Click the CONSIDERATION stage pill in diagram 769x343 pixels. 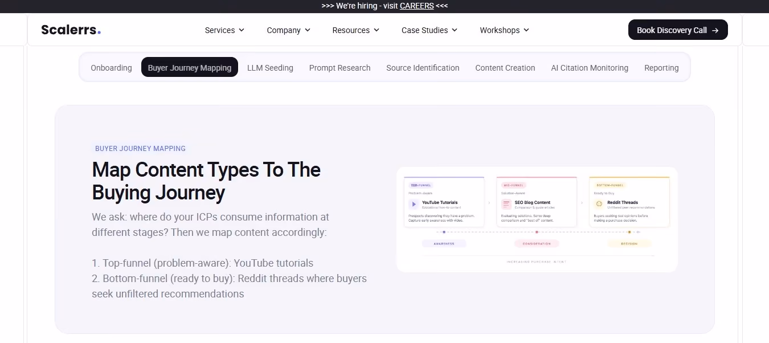[537, 243]
